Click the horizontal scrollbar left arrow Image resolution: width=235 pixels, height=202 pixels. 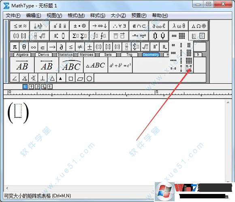coord(7,188)
